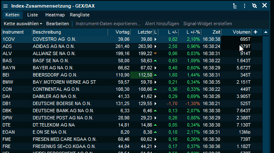
Task: Add a column with the plus icon
Action: tap(256, 32)
